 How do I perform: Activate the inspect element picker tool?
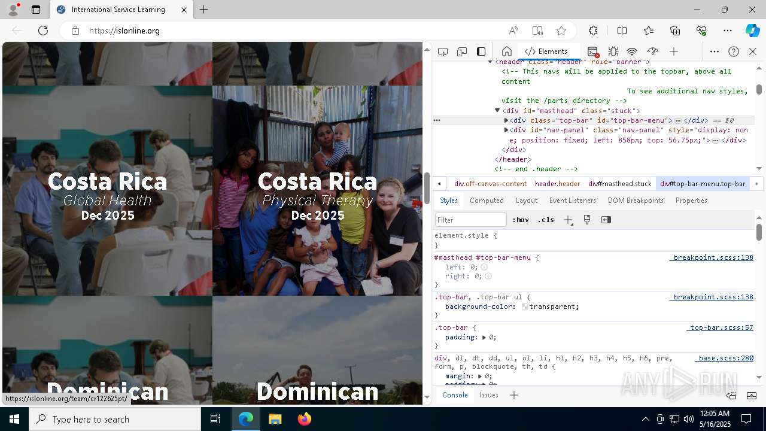point(443,51)
